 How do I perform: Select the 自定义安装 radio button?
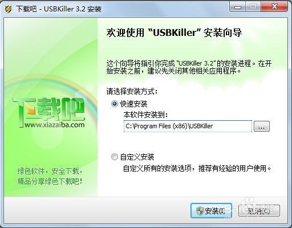(115, 157)
